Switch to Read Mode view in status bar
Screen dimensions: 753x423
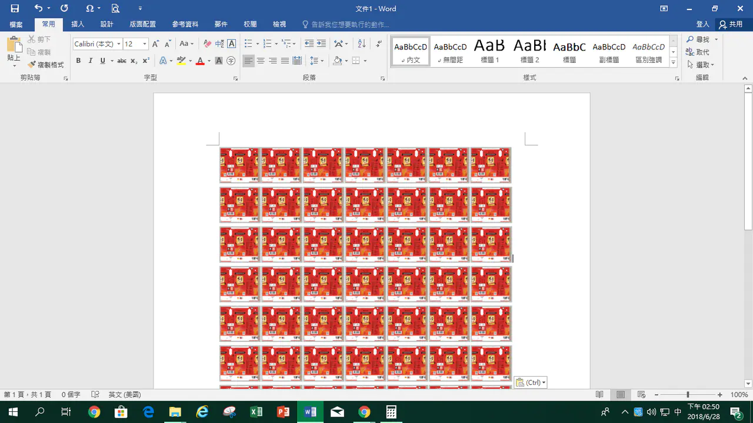(x=599, y=395)
